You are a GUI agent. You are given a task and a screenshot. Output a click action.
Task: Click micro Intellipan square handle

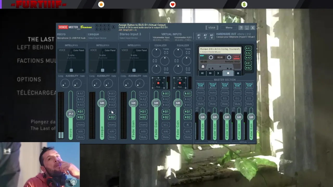pyautogui.click(x=71, y=70)
